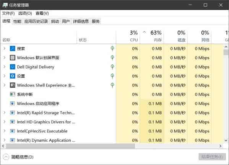The height and width of the screenshot is (165, 229).
Task: Click the Dell Digital Delivery icon
Action: coord(12,67)
